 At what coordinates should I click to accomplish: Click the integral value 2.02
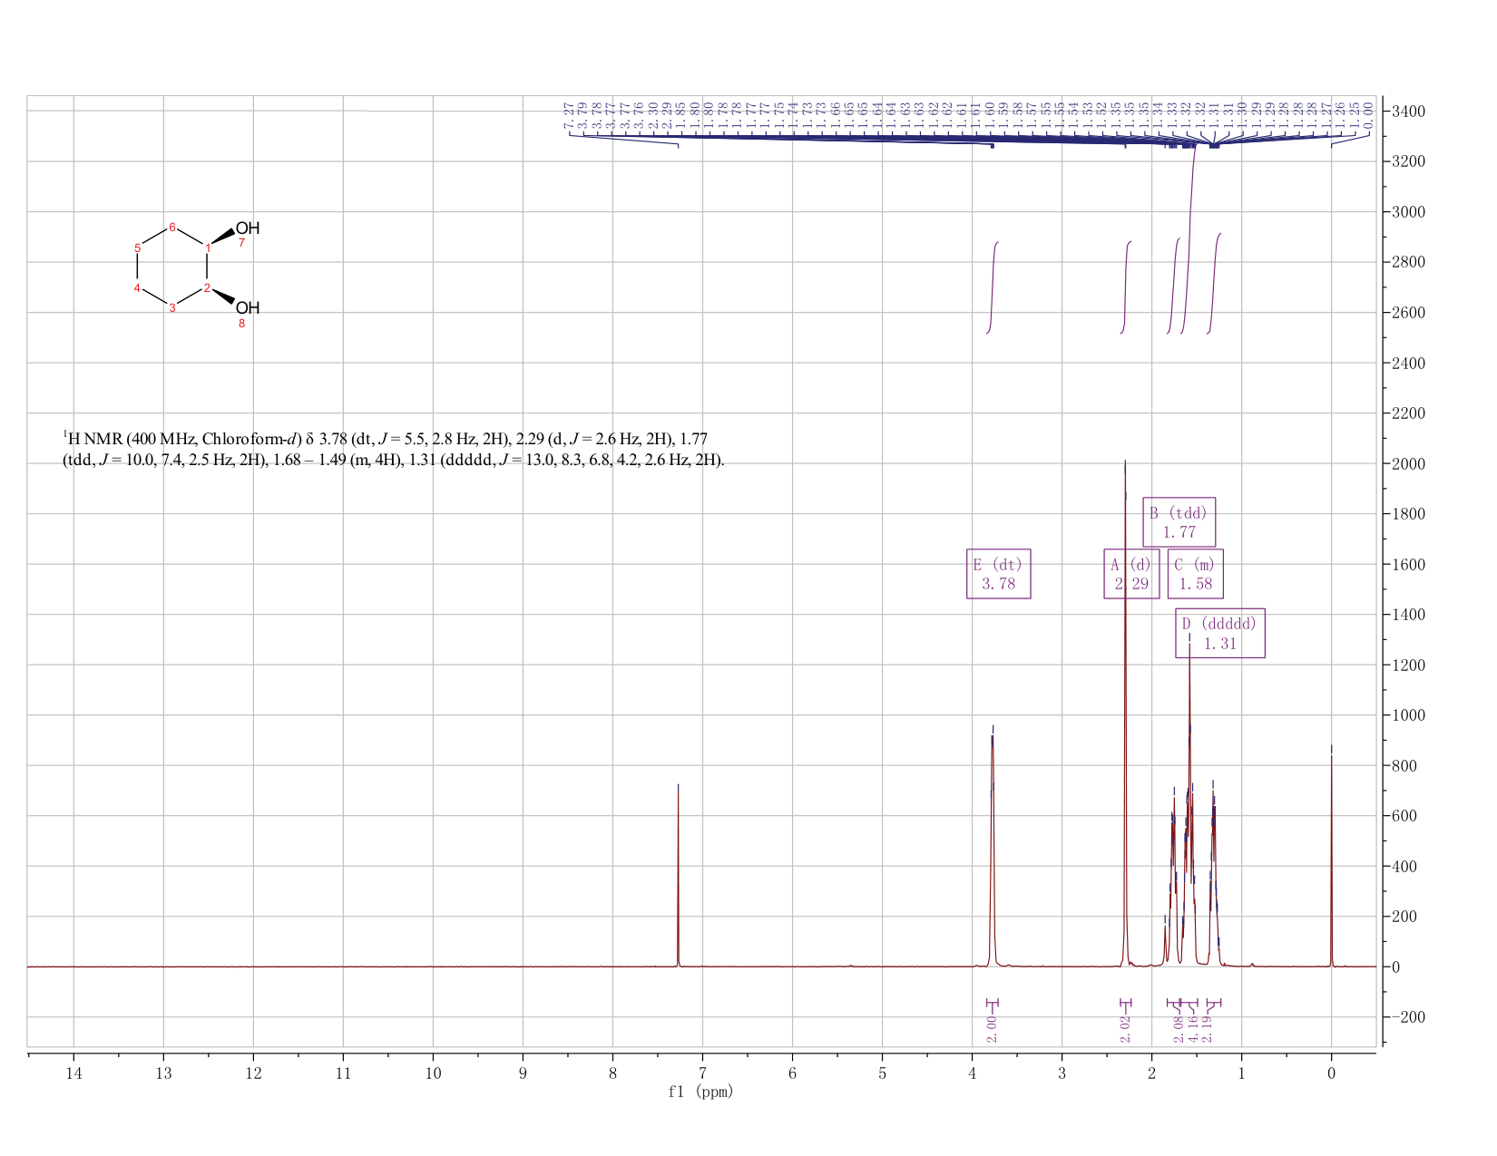(x=1125, y=1029)
